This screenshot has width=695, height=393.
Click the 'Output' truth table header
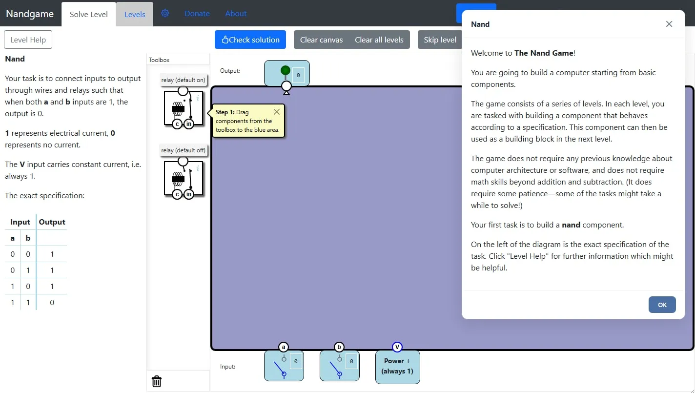pos(52,222)
